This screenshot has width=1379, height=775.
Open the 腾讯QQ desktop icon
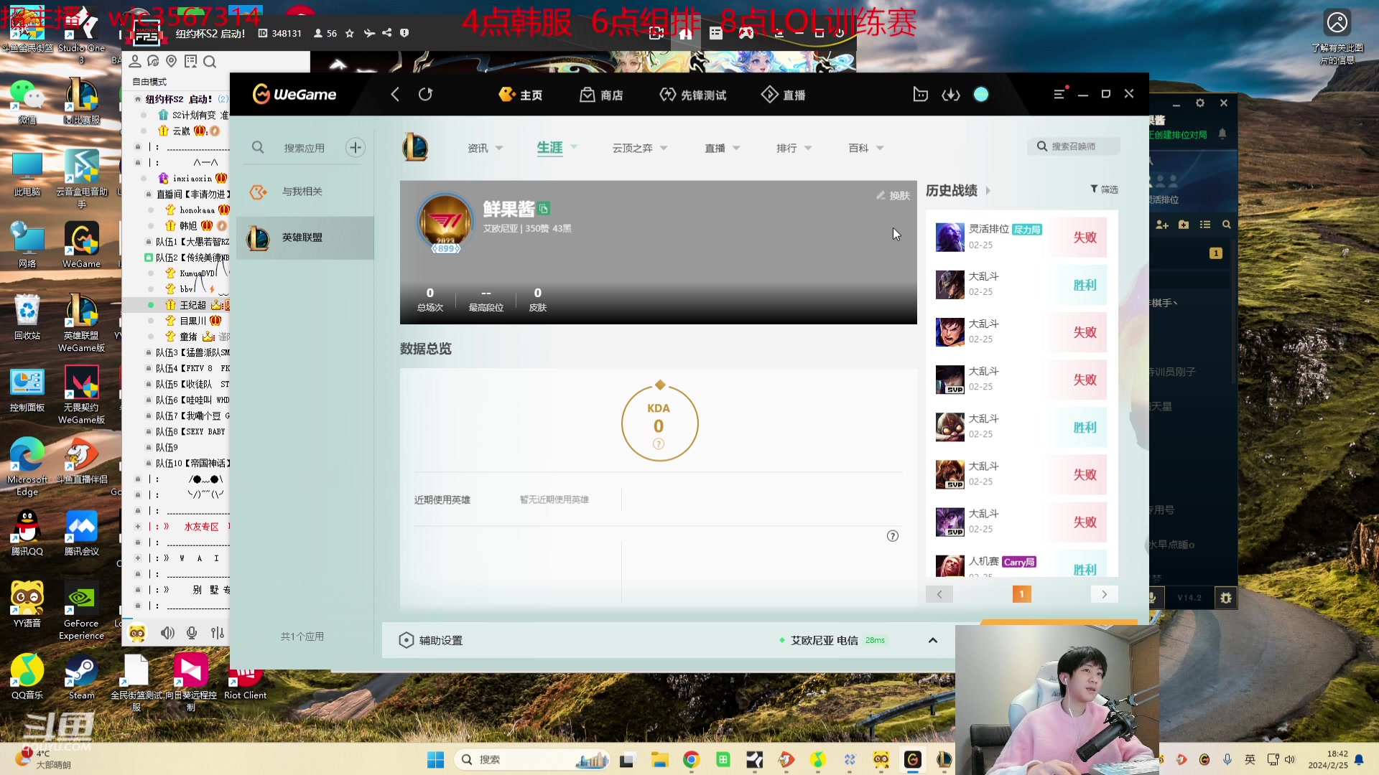coord(27,532)
